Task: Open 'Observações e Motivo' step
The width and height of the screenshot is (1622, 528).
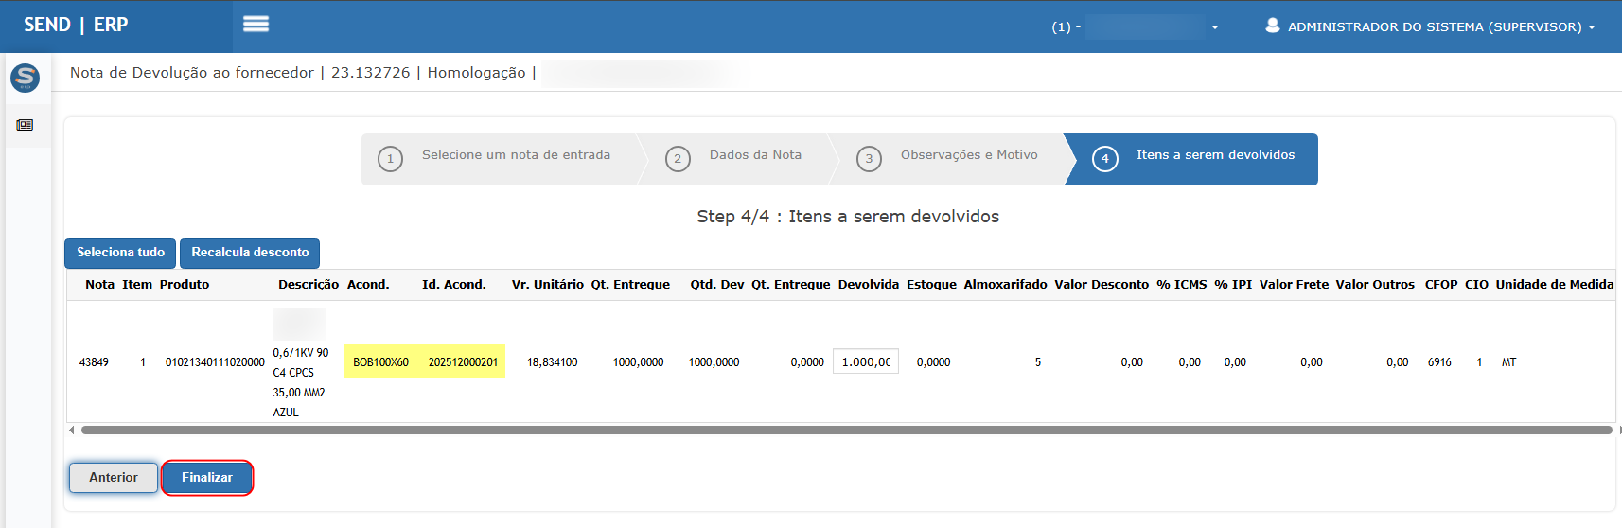Action: pyautogui.click(x=969, y=155)
